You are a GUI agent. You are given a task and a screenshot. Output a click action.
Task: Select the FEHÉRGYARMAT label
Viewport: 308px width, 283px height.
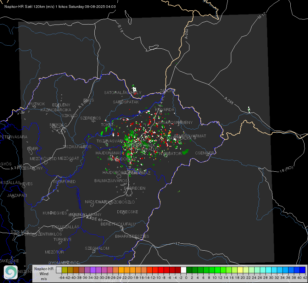190,136
